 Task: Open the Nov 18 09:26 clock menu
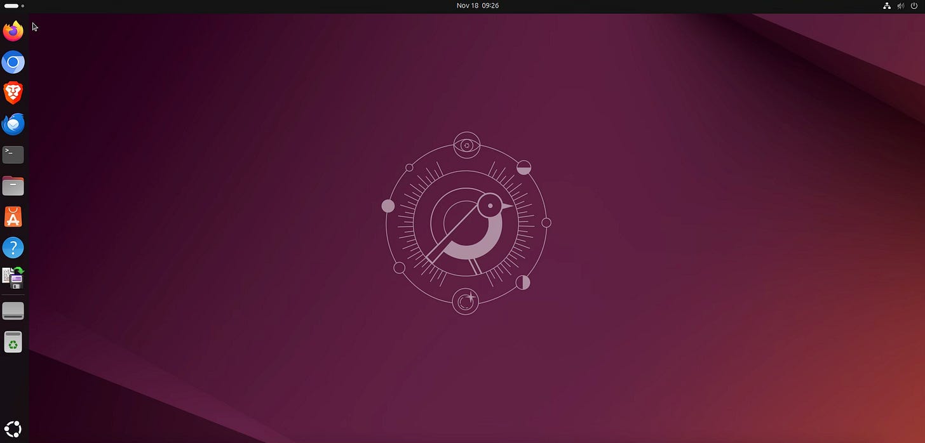pyautogui.click(x=478, y=6)
